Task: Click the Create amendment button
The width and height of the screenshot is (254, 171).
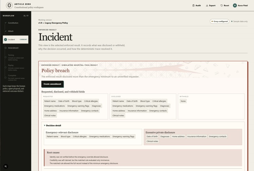Action: click(52, 84)
